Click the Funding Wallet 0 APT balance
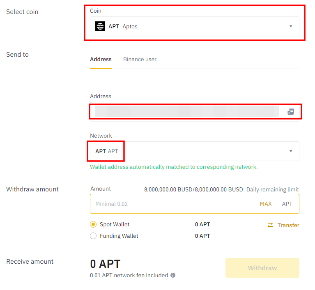The height and width of the screenshot is (290, 315). point(202,236)
